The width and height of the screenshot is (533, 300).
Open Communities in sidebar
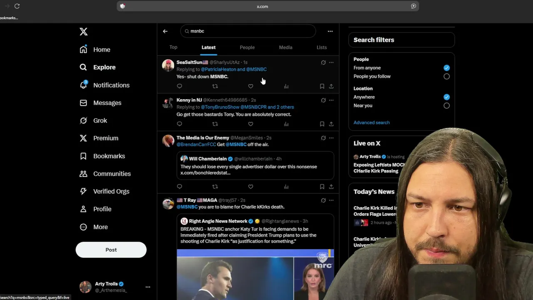click(105, 174)
